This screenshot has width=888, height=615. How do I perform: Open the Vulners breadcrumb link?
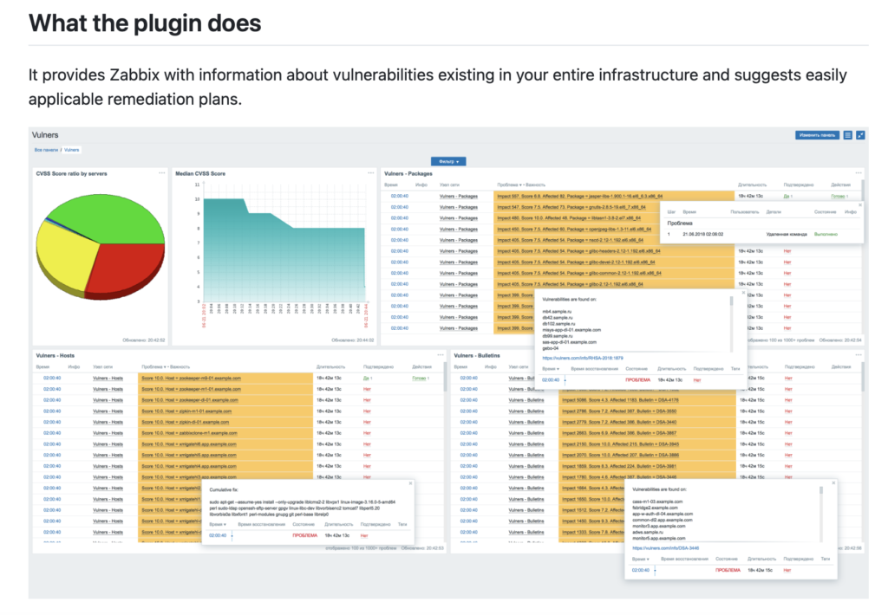(x=71, y=150)
